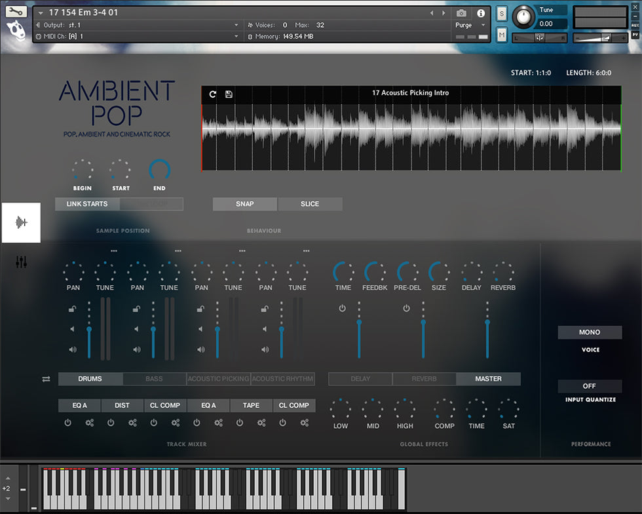Enable the global delay power switch

click(342, 308)
